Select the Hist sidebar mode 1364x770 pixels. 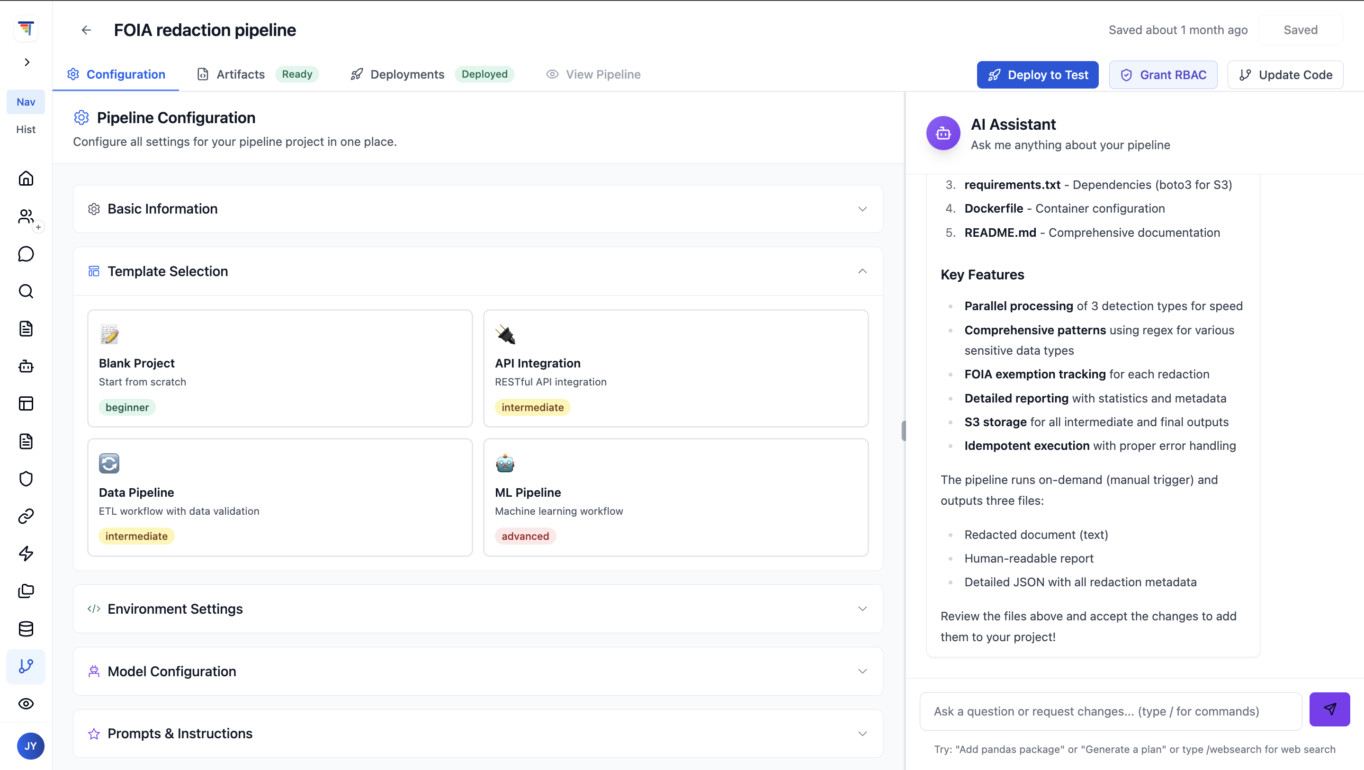26,129
